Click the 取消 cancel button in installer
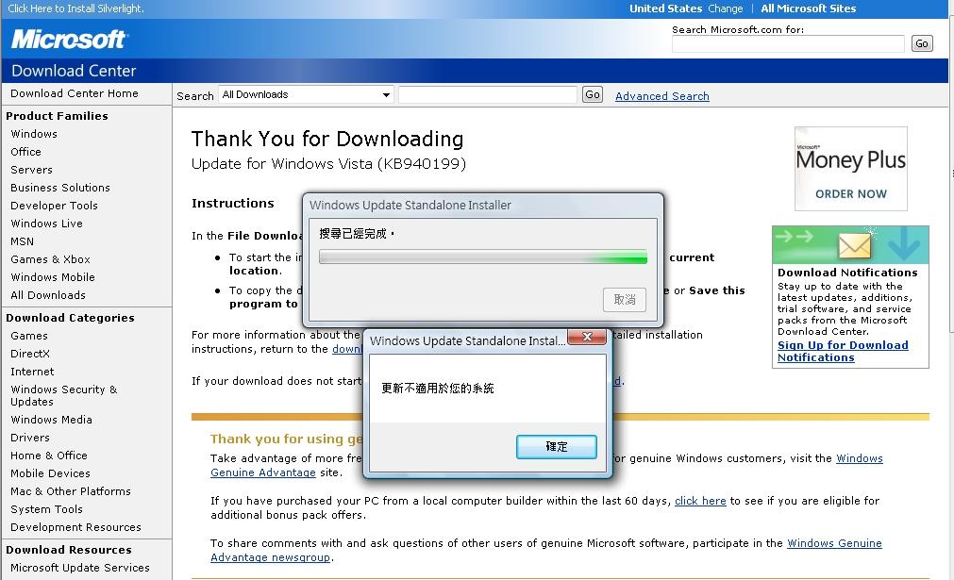 [625, 300]
